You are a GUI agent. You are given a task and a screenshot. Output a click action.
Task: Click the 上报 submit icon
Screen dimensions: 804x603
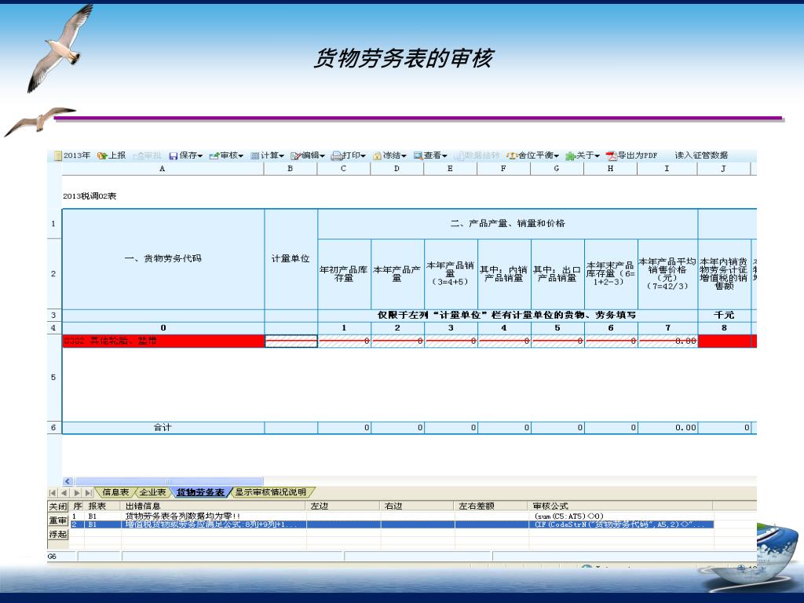coord(101,155)
